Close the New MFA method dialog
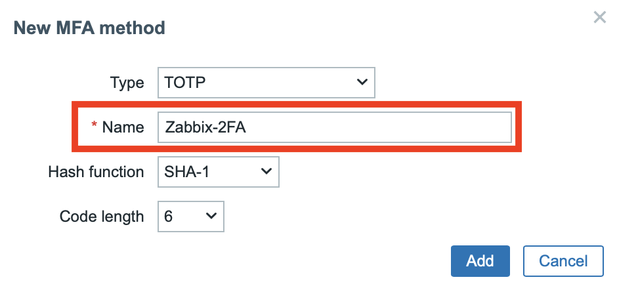The width and height of the screenshot is (617, 290). click(599, 18)
